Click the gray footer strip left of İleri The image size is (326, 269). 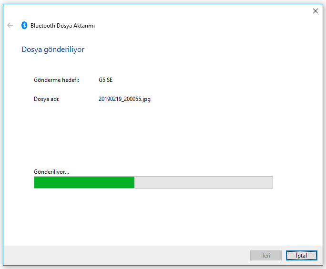pyautogui.click(x=124, y=256)
